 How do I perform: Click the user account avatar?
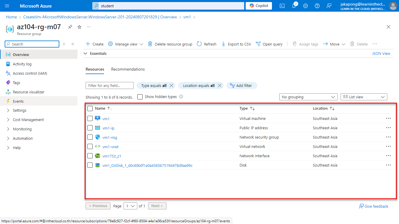coord(393,6)
